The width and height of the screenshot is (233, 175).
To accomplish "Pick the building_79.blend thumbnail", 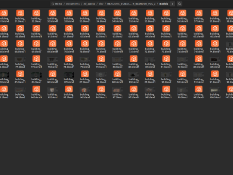I will point(85,59).
